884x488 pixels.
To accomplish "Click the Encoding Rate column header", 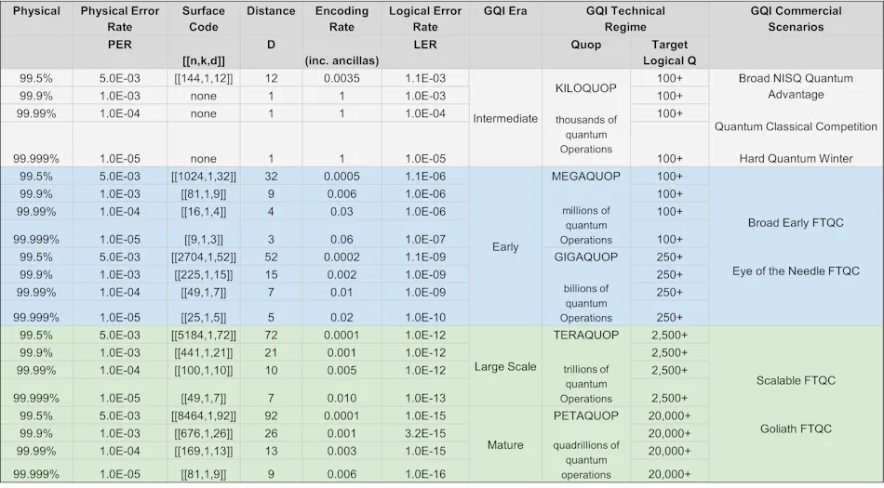I will click(x=342, y=19).
